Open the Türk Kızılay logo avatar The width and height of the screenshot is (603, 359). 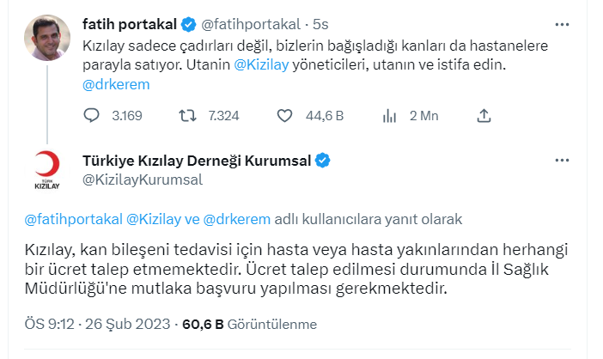[46, 170]
